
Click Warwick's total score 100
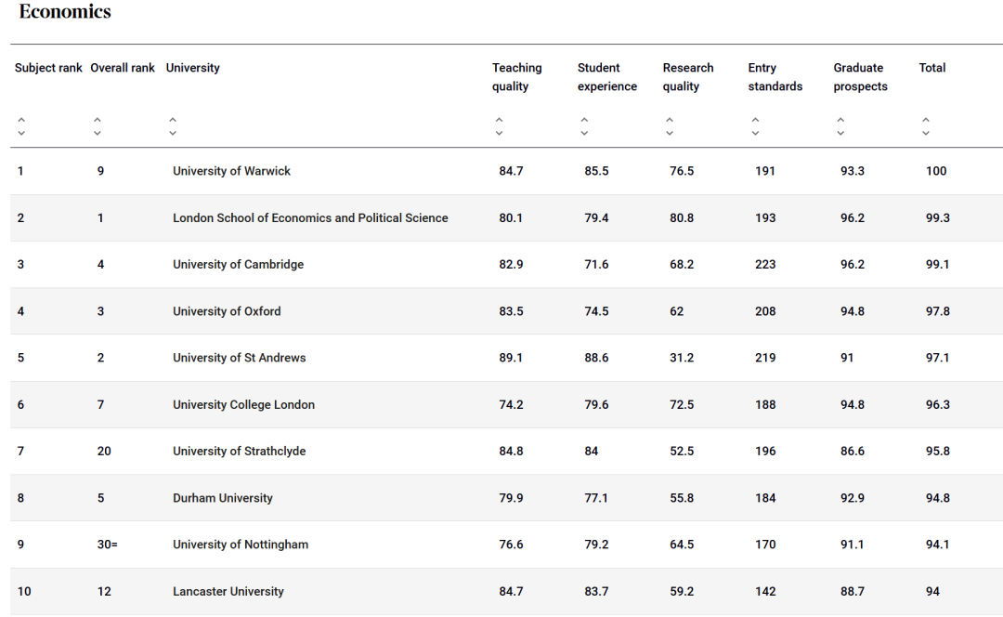pyautogui.click(x=936, y=171)
